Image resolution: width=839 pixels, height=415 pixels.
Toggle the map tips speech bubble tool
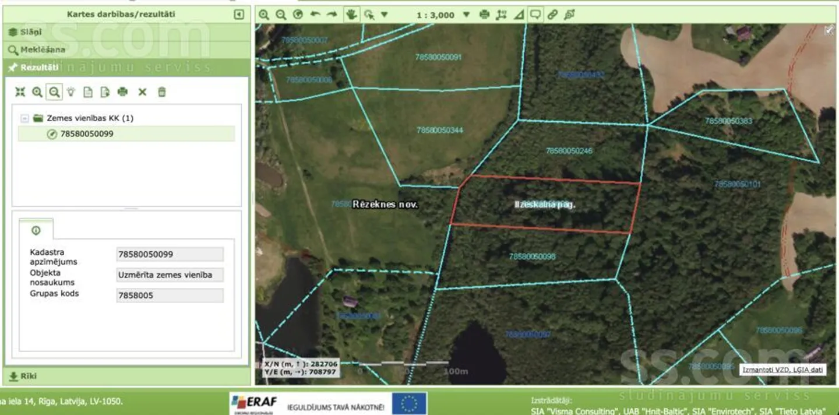click(x=535, y=15)
